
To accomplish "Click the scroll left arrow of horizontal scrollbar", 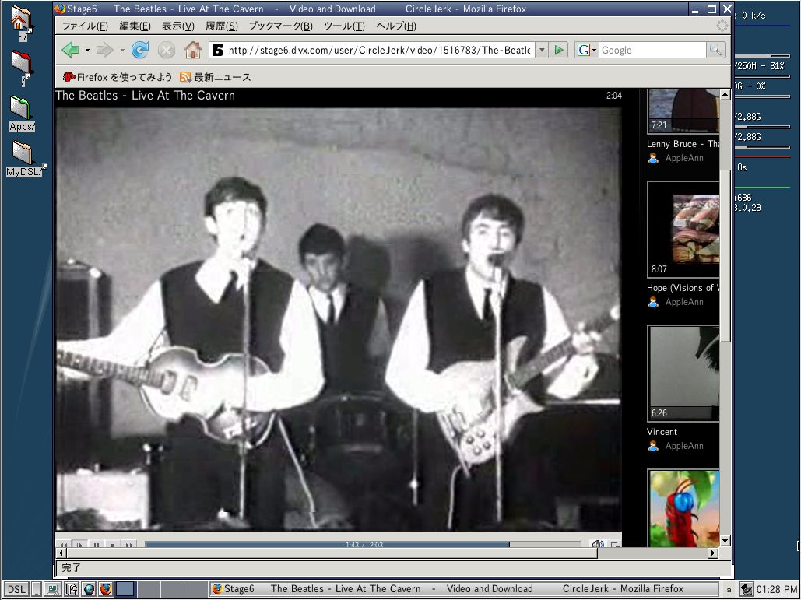I will 61,553.
